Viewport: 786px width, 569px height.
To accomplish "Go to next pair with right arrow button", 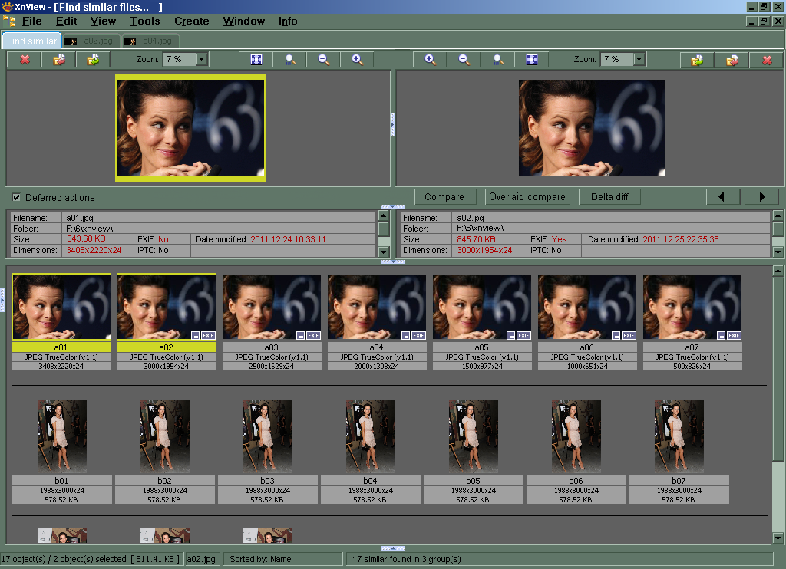I will [761, 197].
